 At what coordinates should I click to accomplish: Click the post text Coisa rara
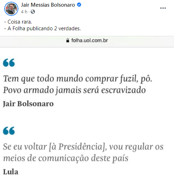[18, 22]
